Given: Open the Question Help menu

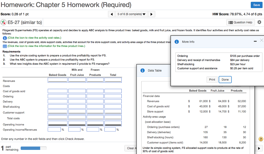Looking at the screenshot, I should tap(241, 22).
